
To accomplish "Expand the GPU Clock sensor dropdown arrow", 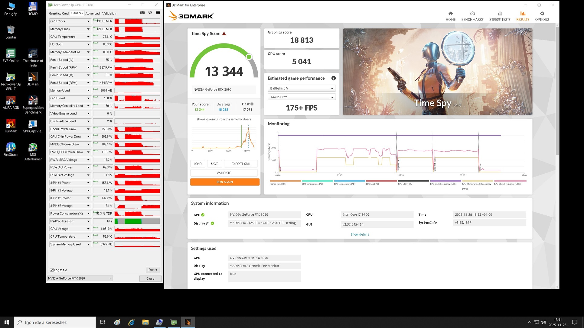I will pos(88,21).
